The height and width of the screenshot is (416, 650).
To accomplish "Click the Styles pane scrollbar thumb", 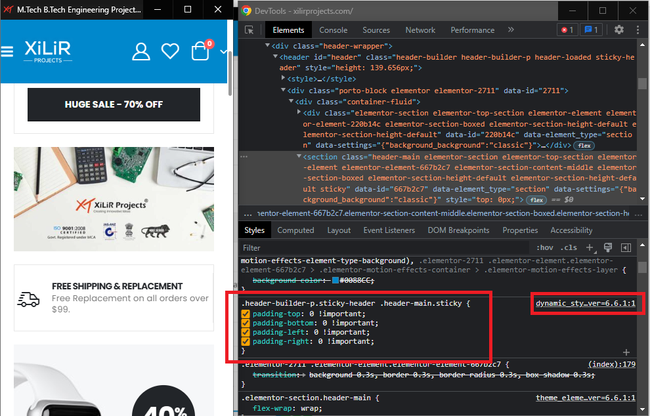I will click(x=642, y=267).
